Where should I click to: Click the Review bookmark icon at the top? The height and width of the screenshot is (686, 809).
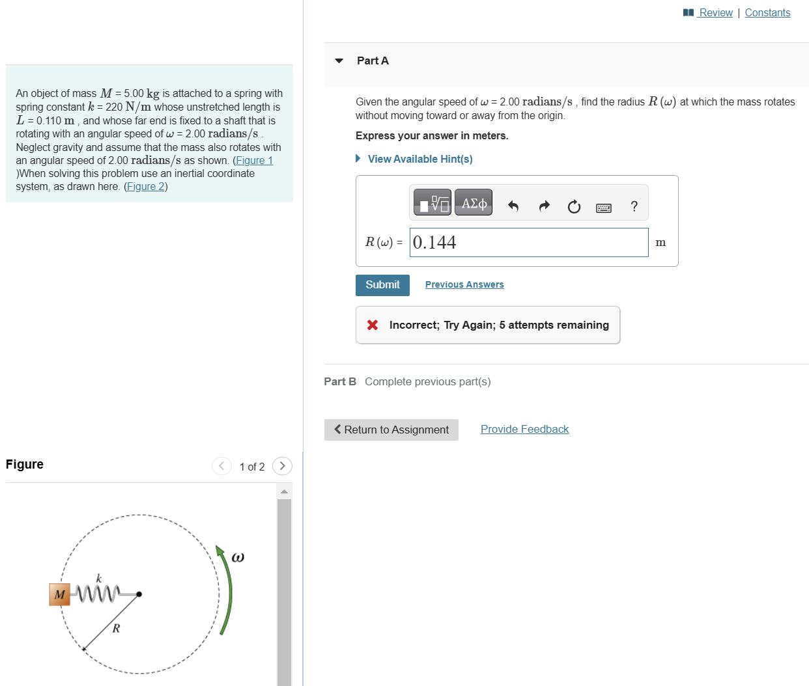click(690, 12)
